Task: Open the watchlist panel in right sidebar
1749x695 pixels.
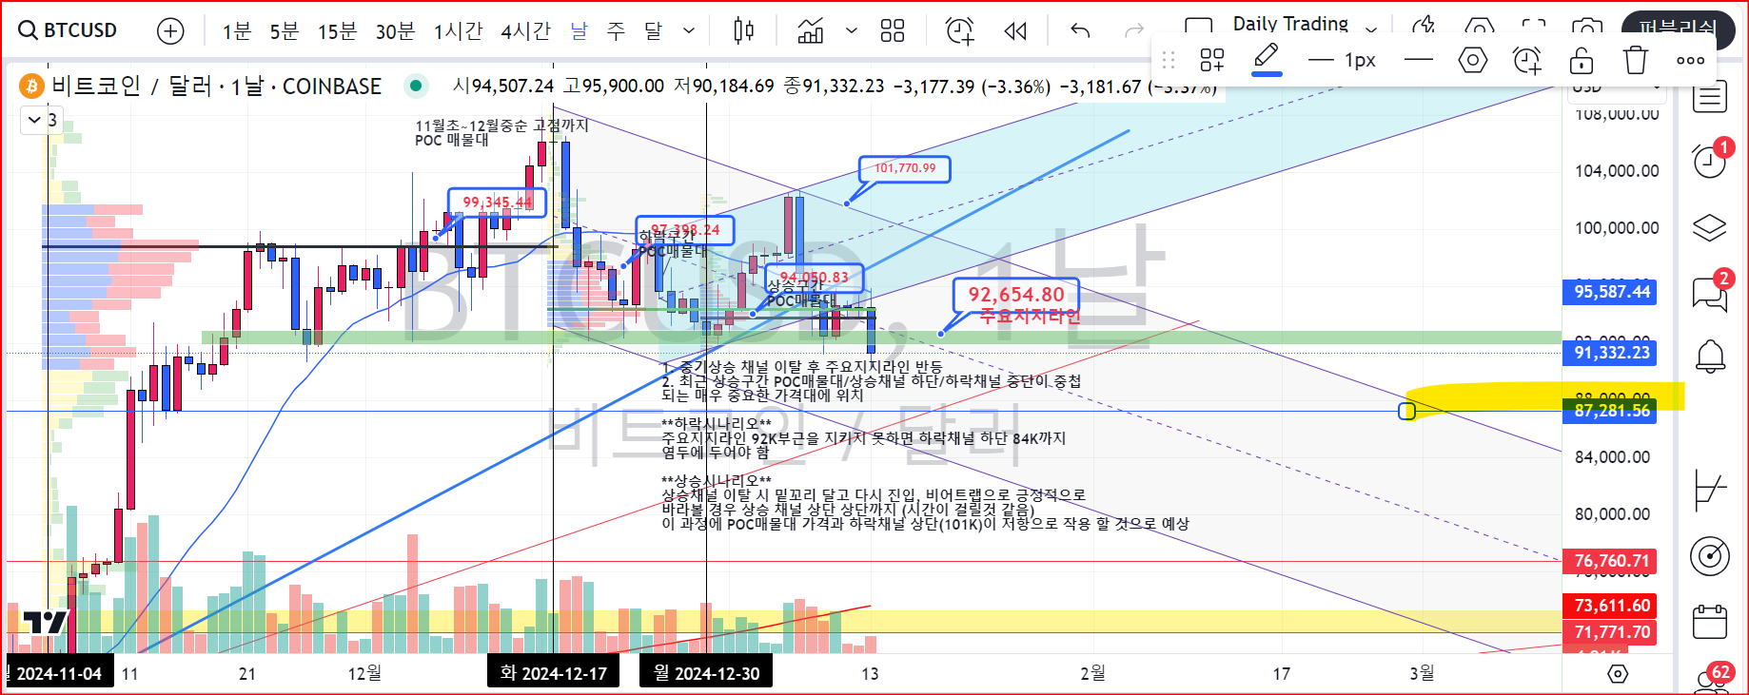Action: (1709, 96)
